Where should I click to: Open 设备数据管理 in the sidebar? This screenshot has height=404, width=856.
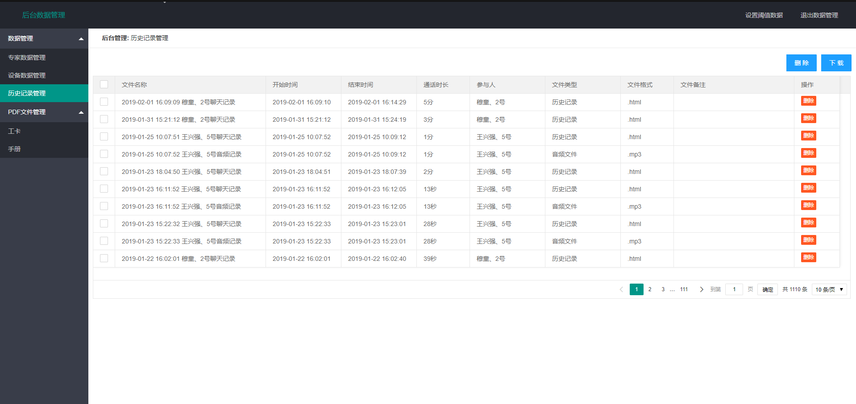point(27,75)
